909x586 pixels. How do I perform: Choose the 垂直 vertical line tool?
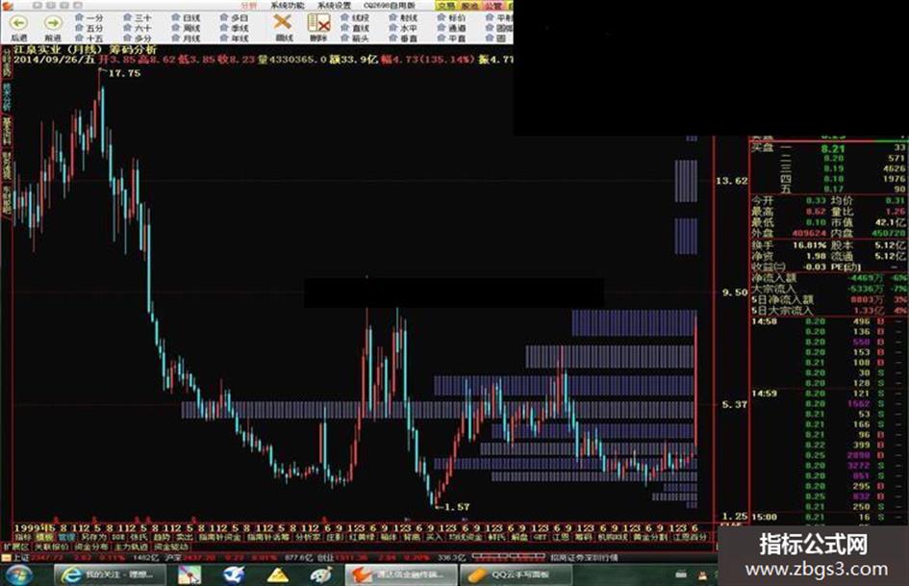403,38
